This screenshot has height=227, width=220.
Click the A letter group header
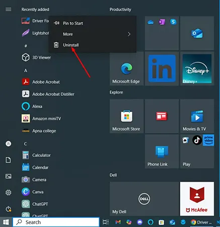click(x=26, y=71)
